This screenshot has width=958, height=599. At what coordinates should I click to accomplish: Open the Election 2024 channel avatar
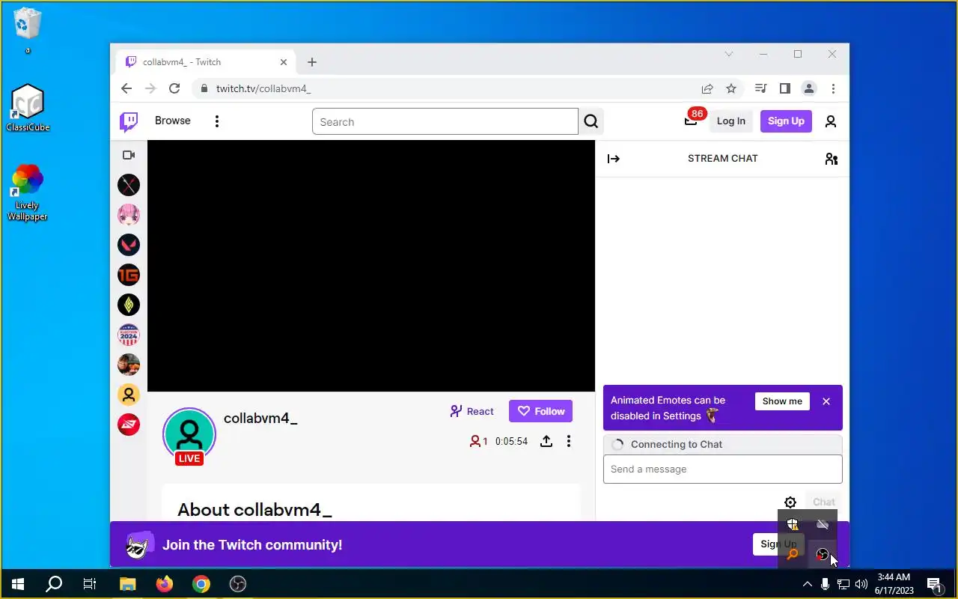[x=129, y=335]
